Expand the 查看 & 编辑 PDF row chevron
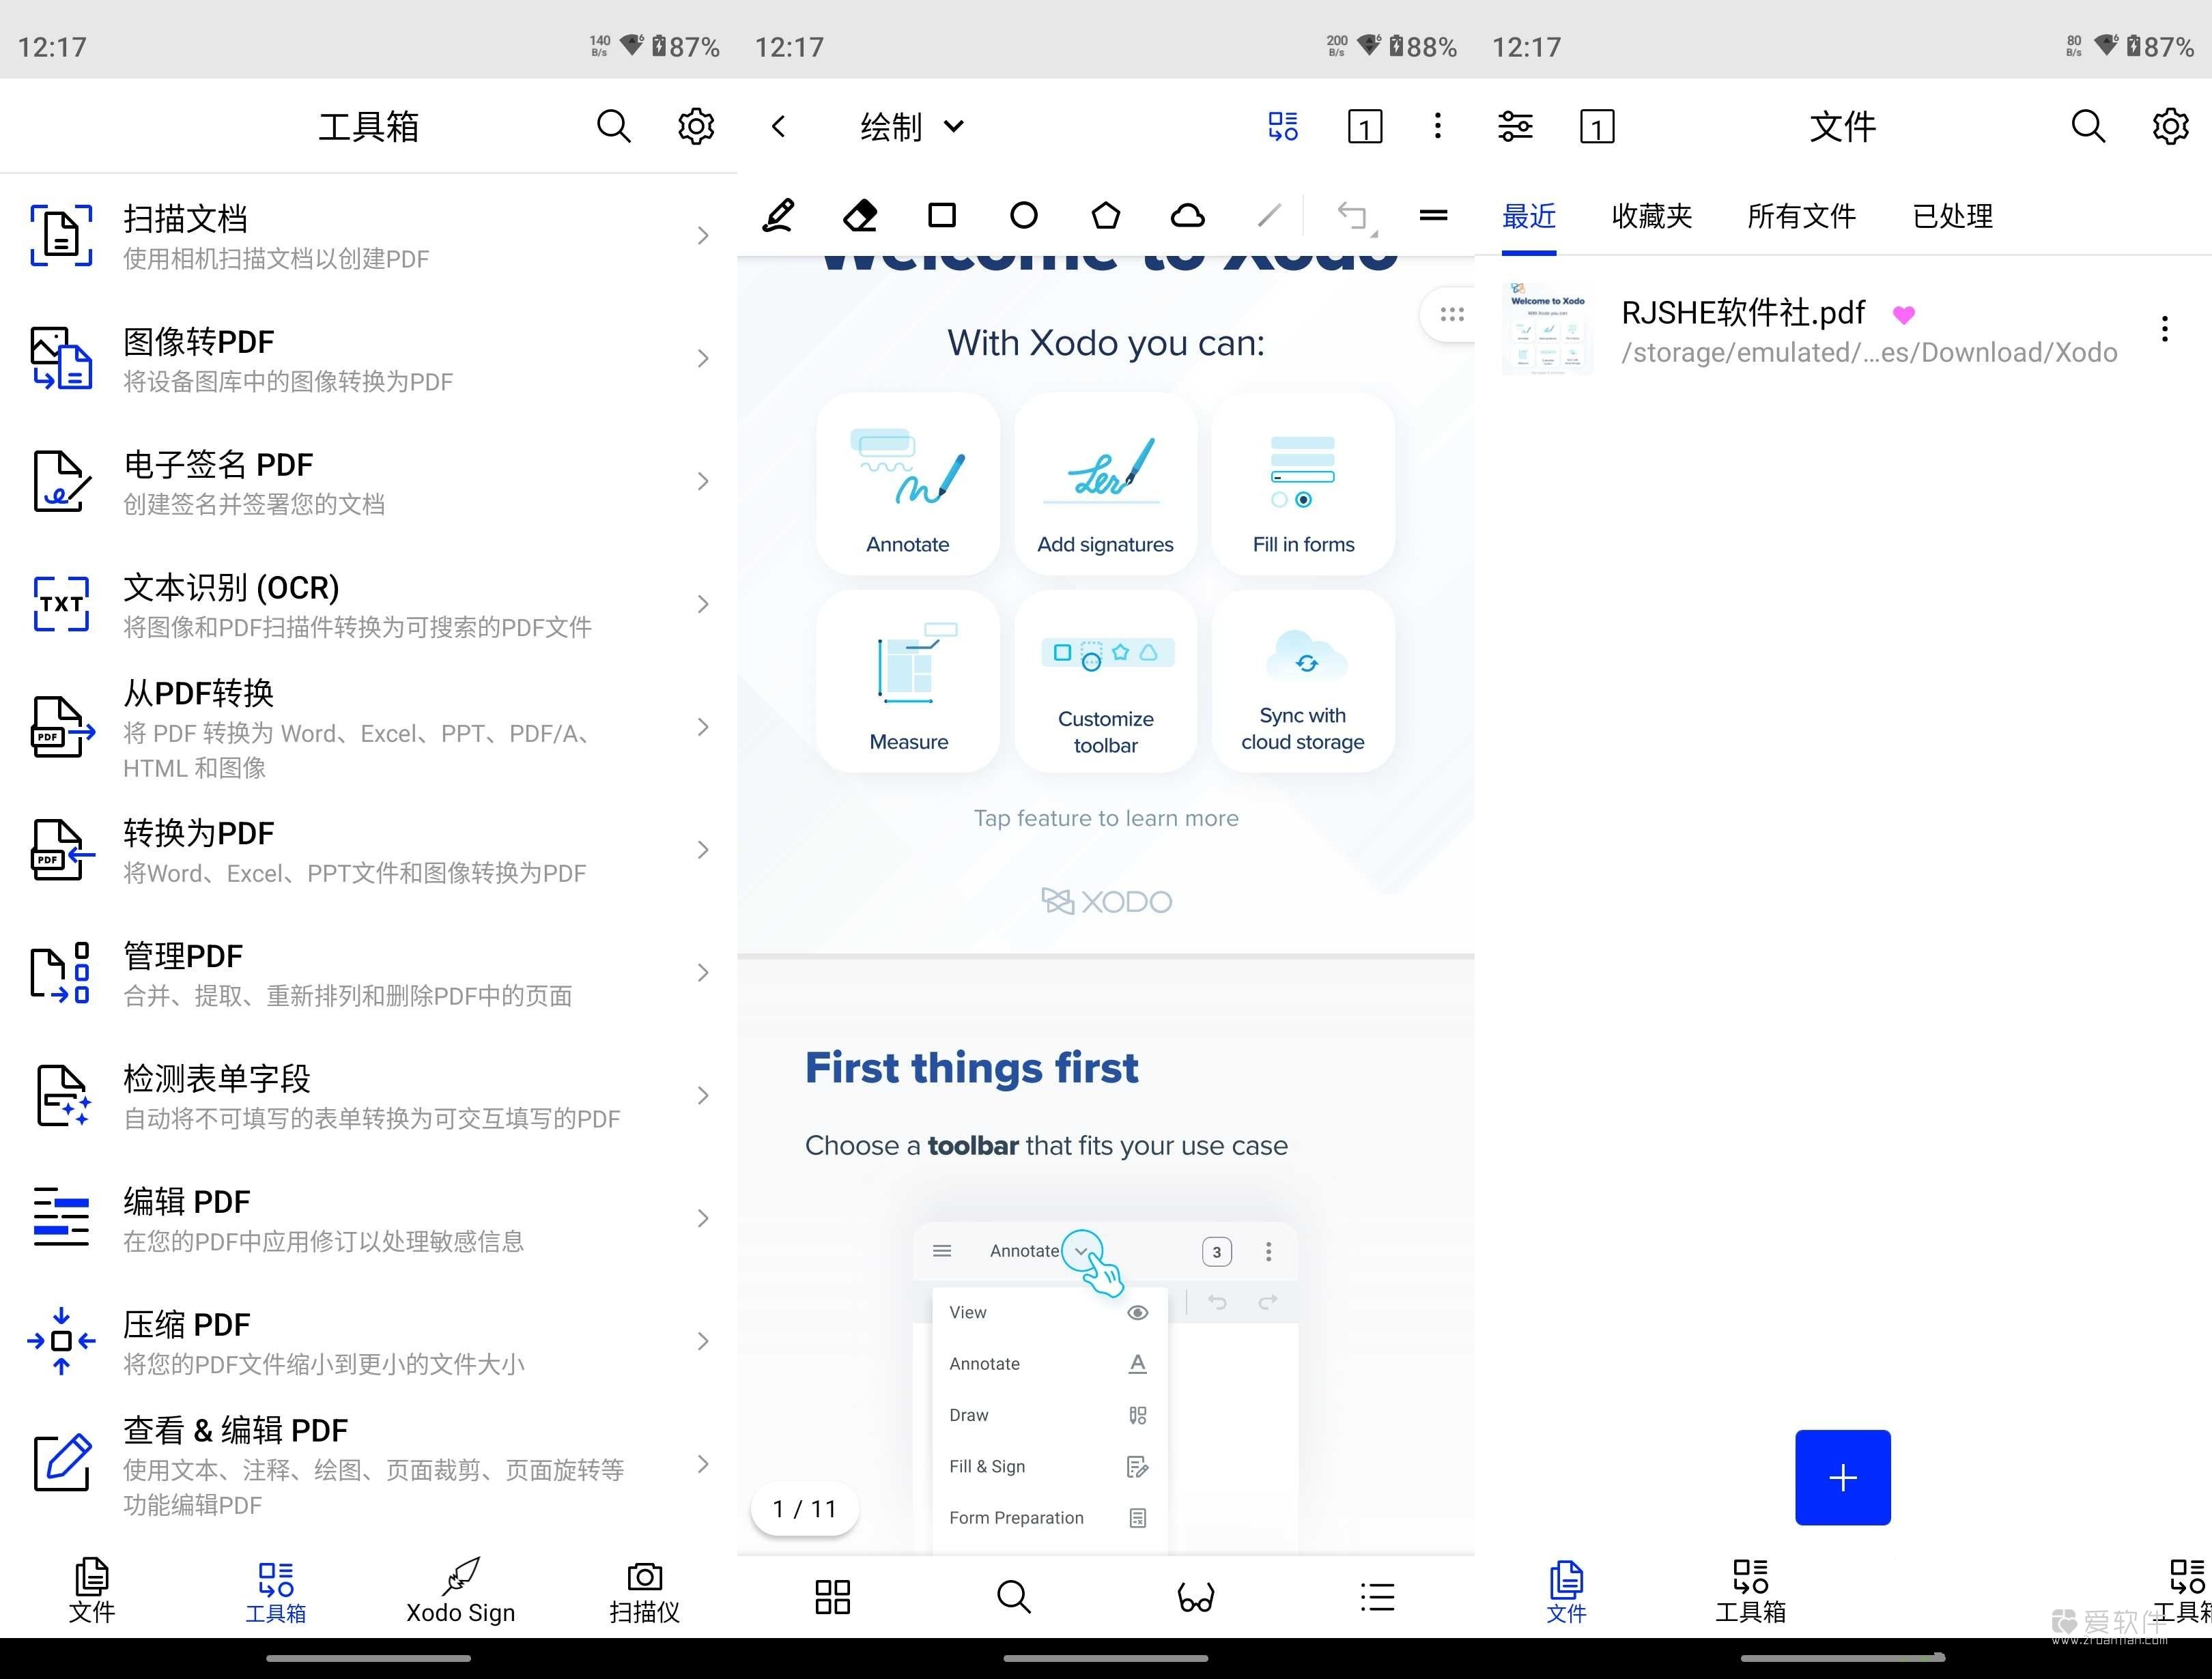Screen dimensions: 2212x1679 (703, 1464)
